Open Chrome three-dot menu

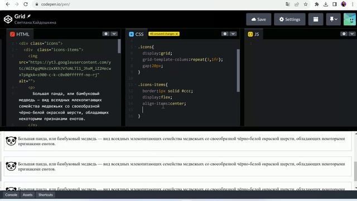353,4
